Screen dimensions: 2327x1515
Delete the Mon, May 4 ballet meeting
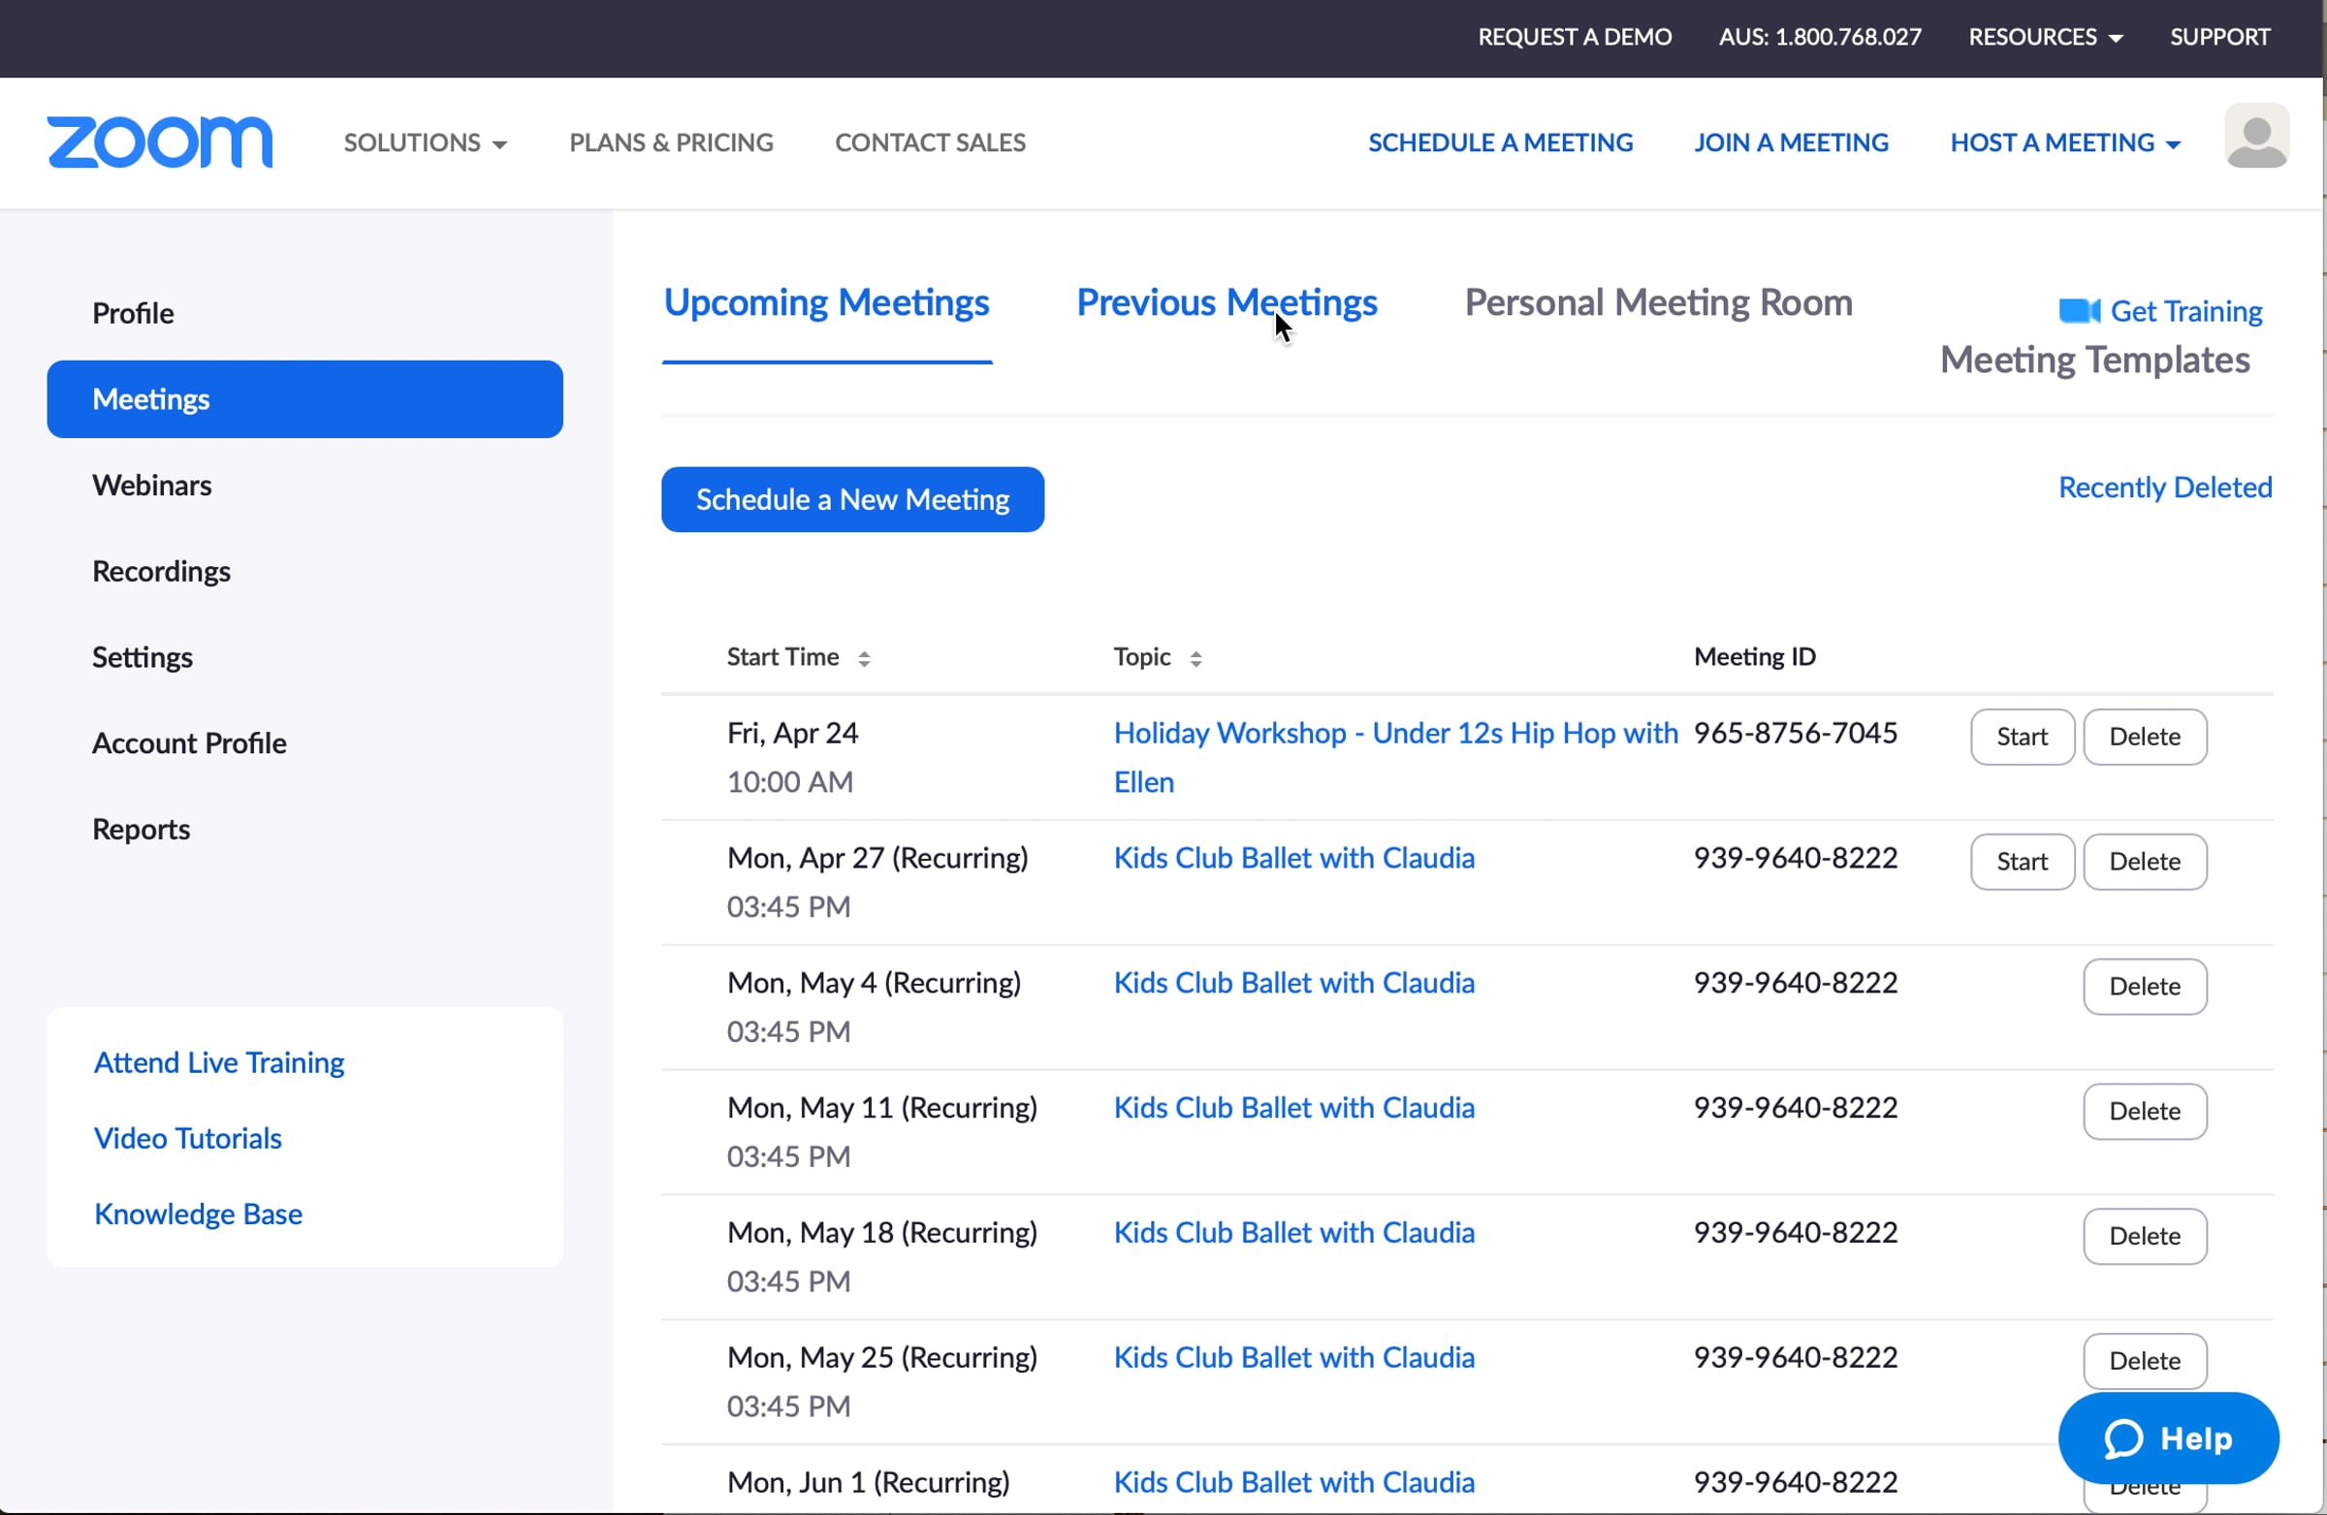pyautogui.click(x=2143, y=986)
